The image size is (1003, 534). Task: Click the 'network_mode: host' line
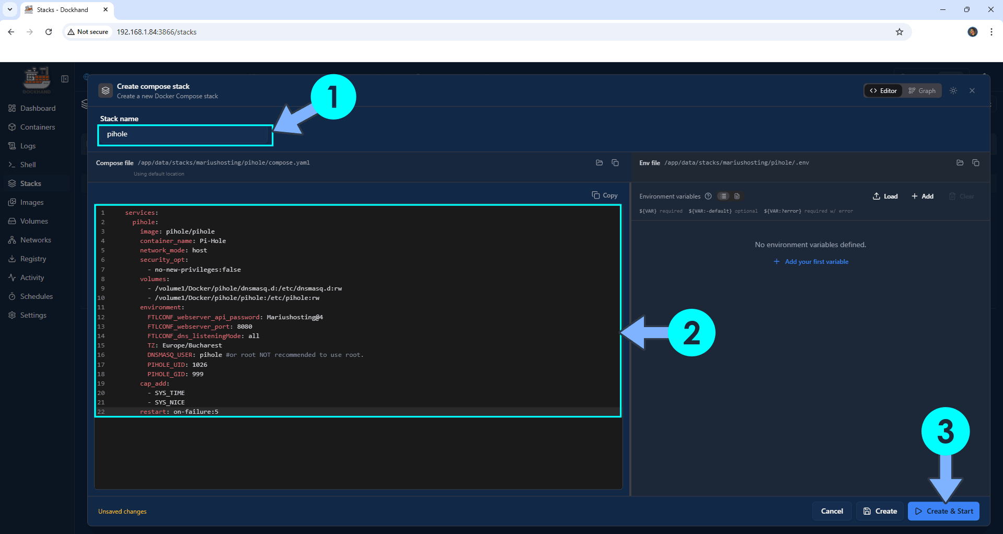click(174, 250)
